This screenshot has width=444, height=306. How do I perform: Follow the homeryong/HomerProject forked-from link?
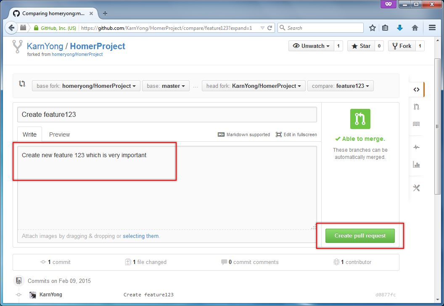[77, 54]
